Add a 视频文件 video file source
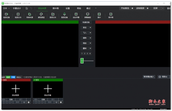This screenshot has height=111, width=172. 18,15
